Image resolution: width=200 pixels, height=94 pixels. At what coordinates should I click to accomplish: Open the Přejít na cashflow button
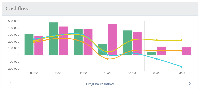pyautogui.click(x=100, y=84)
